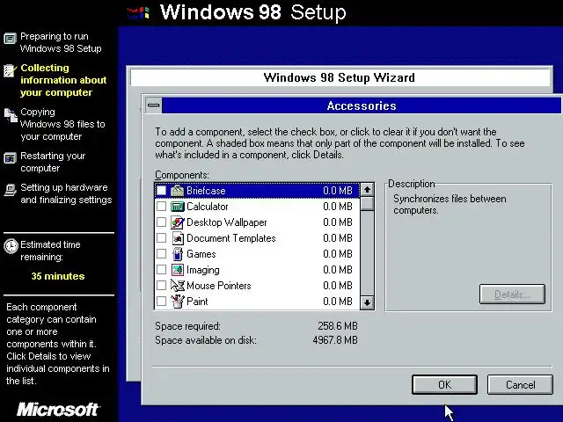Click the Components label
This screenshot has height=422, width=563.
pos(182,175)
